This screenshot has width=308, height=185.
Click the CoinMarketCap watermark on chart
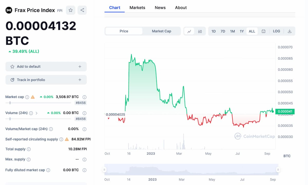click(x=255, y=136)
